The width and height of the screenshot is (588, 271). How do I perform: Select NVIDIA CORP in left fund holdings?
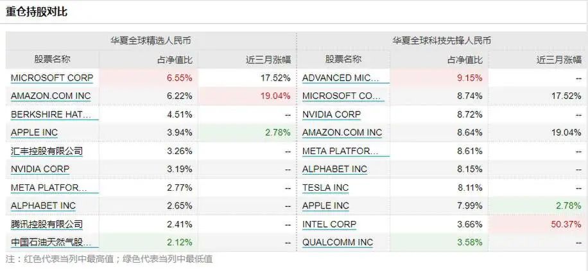coord(40,170)
